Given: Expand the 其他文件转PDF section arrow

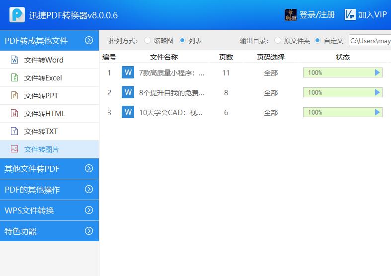Looking at the screenshot, I should click(89, 168).
